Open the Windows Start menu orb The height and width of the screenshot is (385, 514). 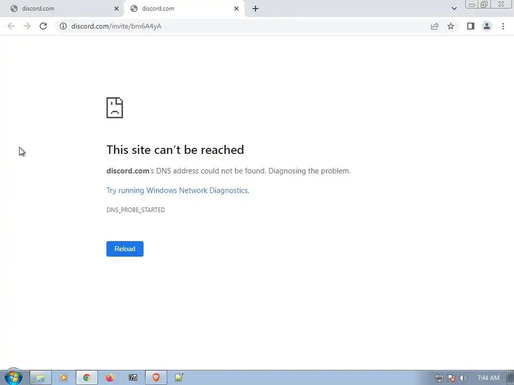coord(13,377)
